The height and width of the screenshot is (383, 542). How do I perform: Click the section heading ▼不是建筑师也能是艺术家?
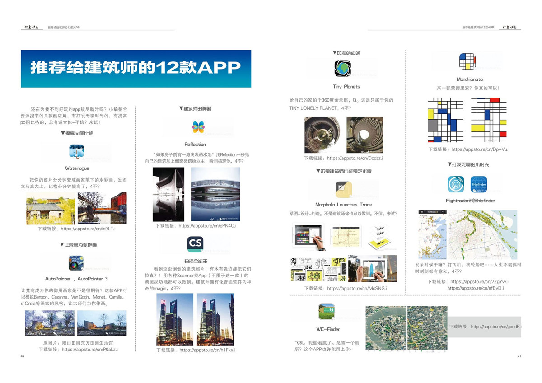pos(345,172)
